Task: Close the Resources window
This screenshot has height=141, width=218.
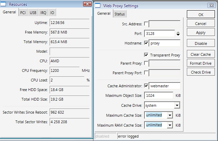Action: click(89, 4)
